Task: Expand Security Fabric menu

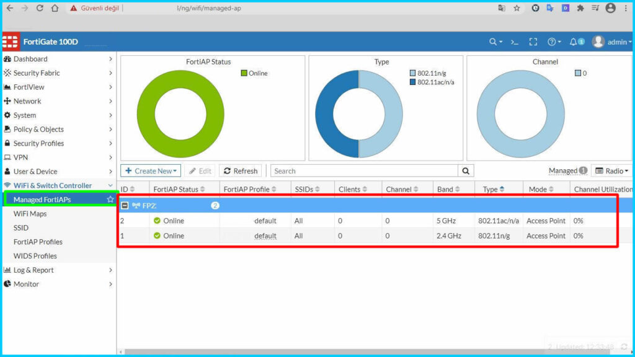Action: (59, 73)
